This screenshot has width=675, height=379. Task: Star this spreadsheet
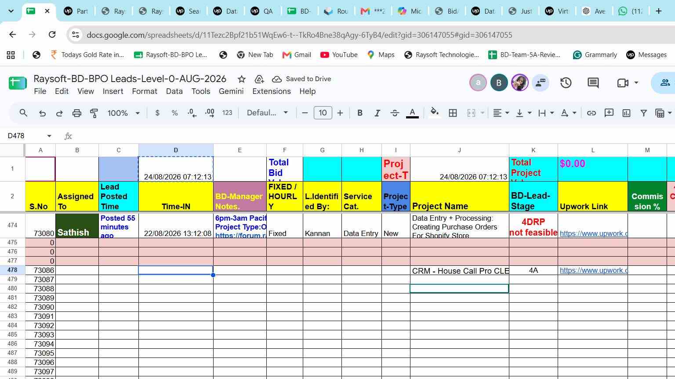(241, 79)
